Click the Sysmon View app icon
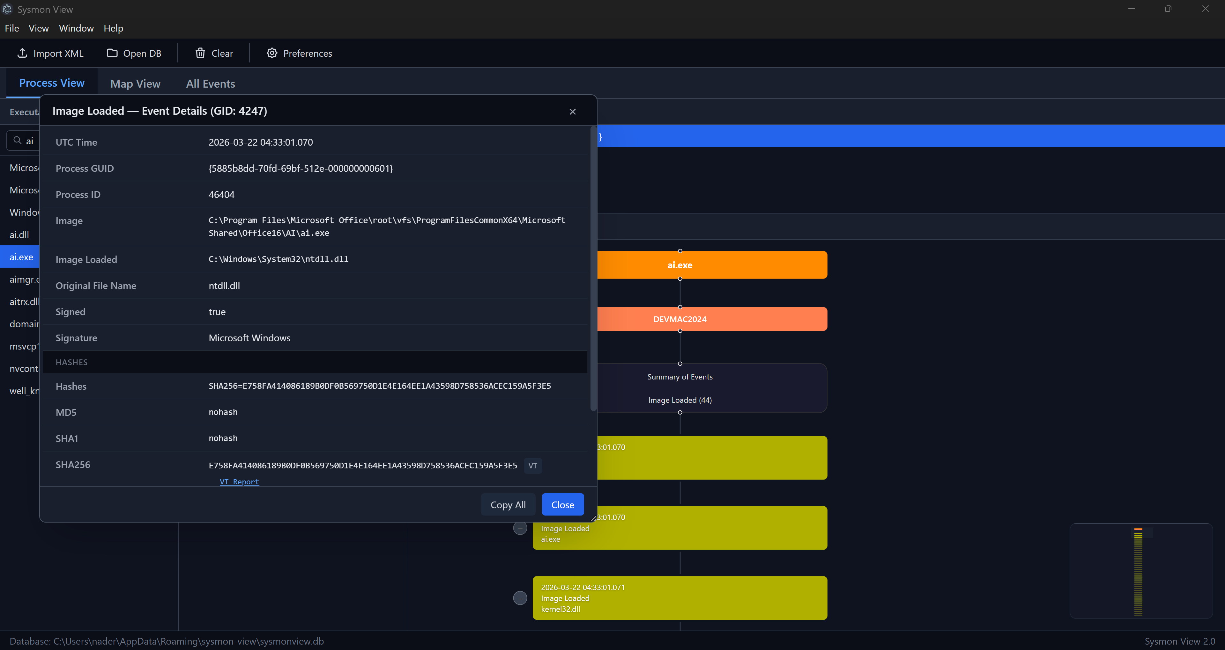Screen dimensions: 1225x650 coord(7,9)
